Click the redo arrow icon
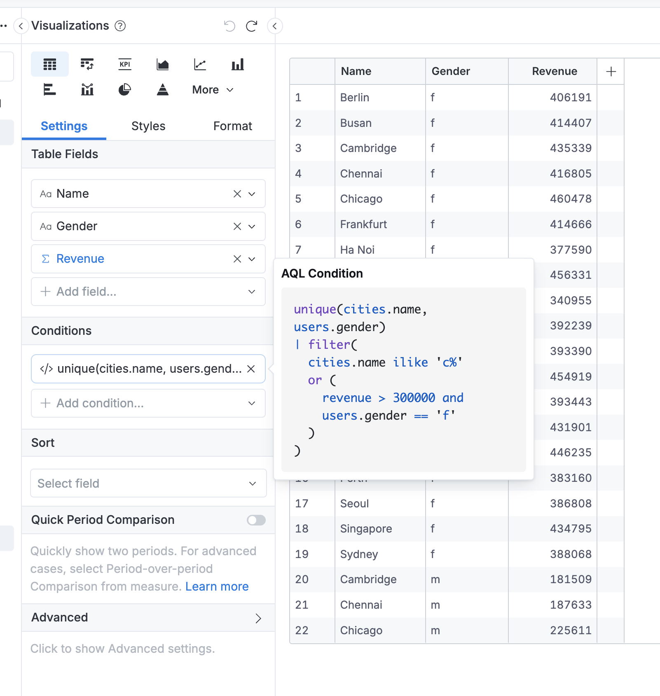660x696 pixels. point(251,26)
